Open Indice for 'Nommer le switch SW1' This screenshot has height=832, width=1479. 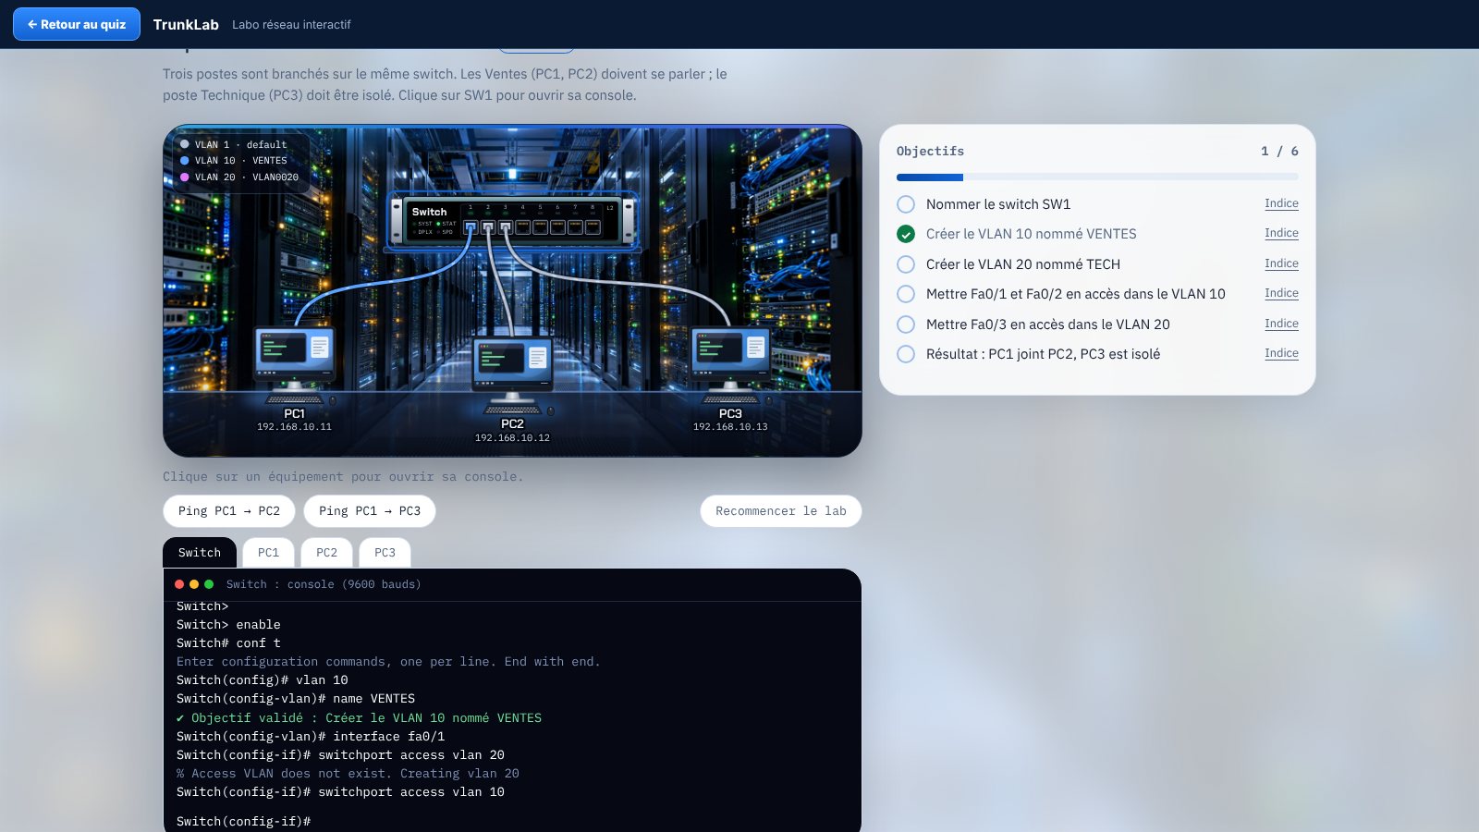[x=1281, y=203]
